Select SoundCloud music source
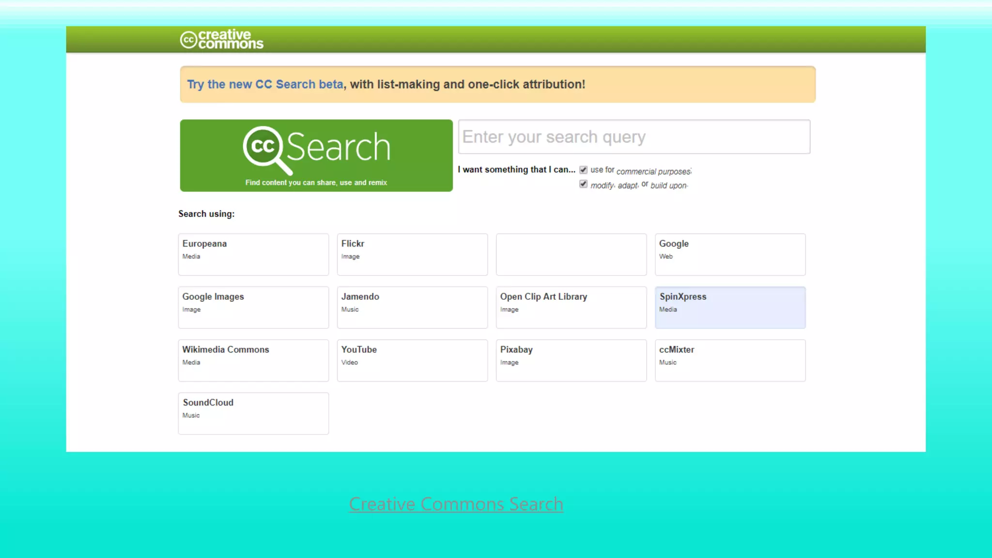The height and width of the screenshot is (558, 992). pyautogui.click(x=253, y=413)
